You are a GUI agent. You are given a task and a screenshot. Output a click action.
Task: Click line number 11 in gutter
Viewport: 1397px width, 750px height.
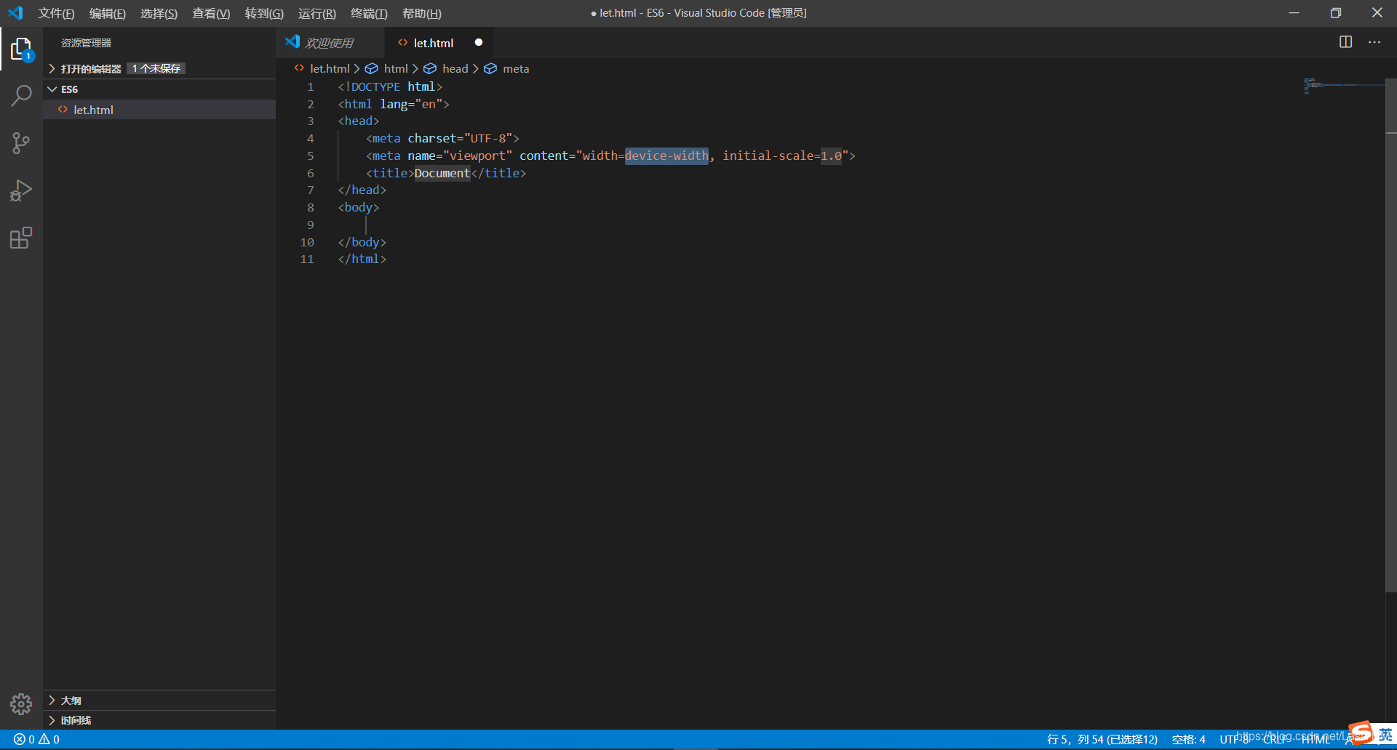pyautogui.click(x=307, y=259)
